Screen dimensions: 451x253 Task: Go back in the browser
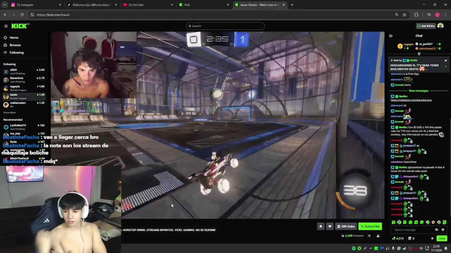(x=5, y=15)
